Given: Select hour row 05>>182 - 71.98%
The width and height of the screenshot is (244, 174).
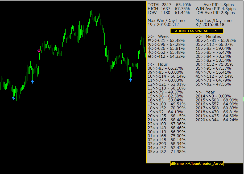Looking at the screenshot, I should (167, 152).
